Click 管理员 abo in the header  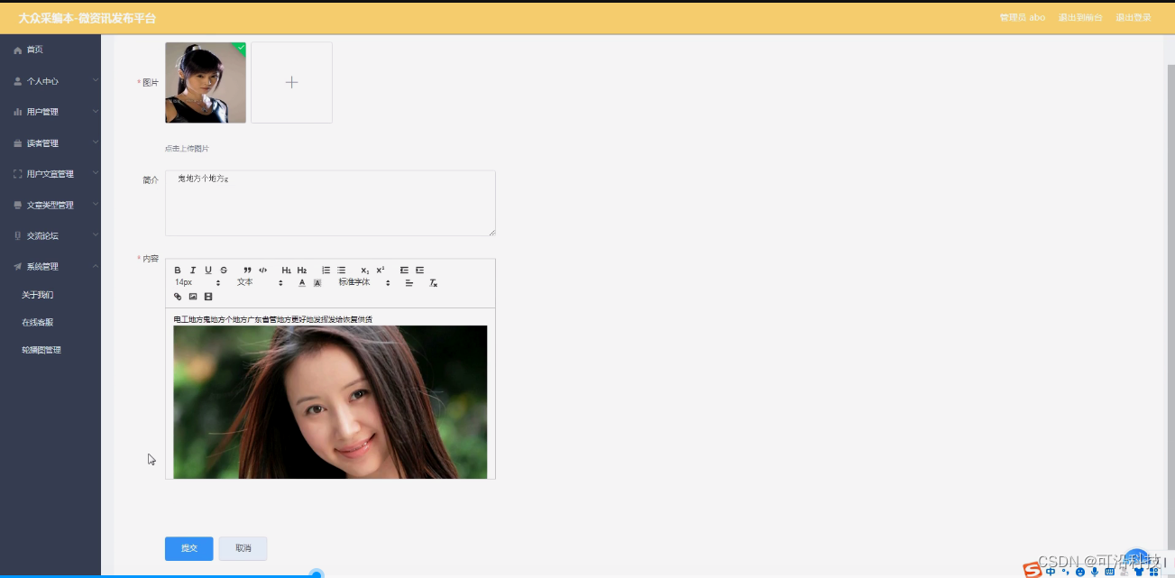pyautogui.click(x=1023, y=18)
